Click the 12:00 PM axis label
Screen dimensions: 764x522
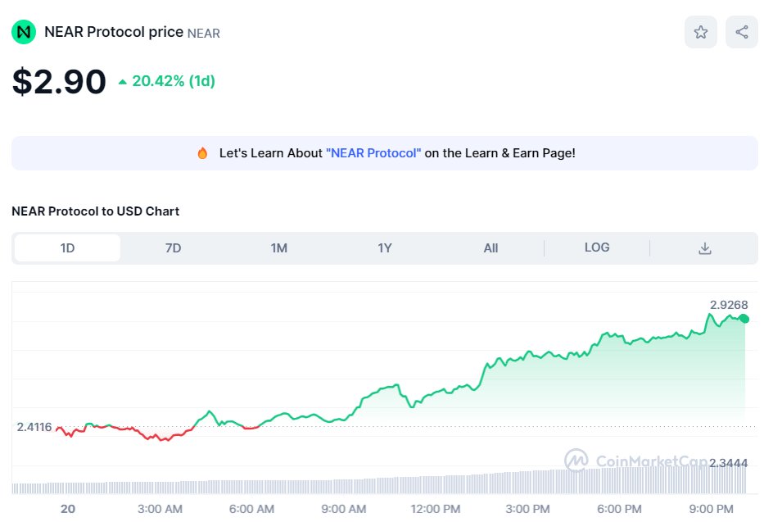(x=435, y=509)
